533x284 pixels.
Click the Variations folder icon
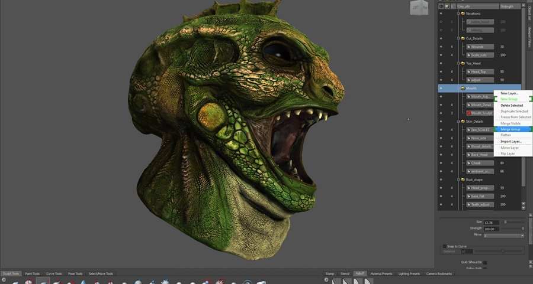pyautogui.click(x=463, y=14)
